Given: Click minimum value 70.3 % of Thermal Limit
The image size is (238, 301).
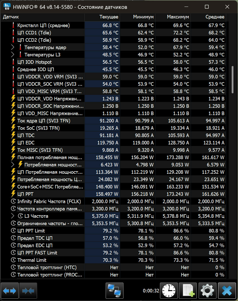Looking at the screenshot, I should [146, 260].
